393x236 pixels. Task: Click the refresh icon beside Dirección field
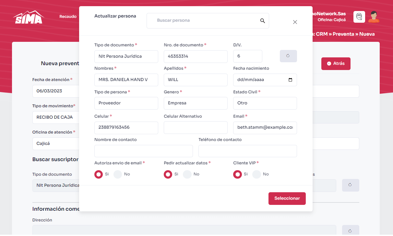click(350, 231)
